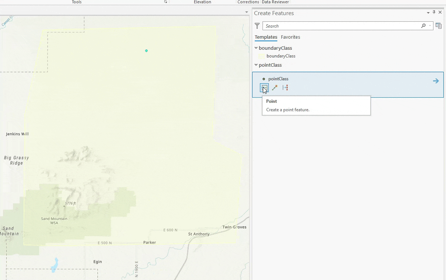Click the Tools ribbon group label
Viewport: 446px width, 280px height.
click(77, 2)
